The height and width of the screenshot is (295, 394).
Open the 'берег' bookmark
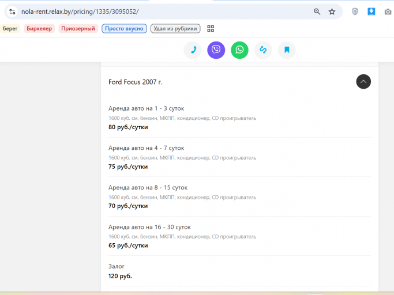10,29
